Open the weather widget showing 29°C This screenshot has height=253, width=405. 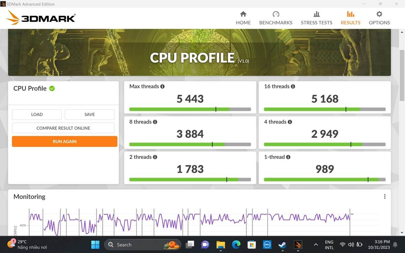[27, 245]
